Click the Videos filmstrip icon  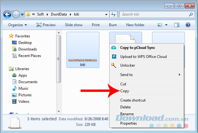[14, 102]
